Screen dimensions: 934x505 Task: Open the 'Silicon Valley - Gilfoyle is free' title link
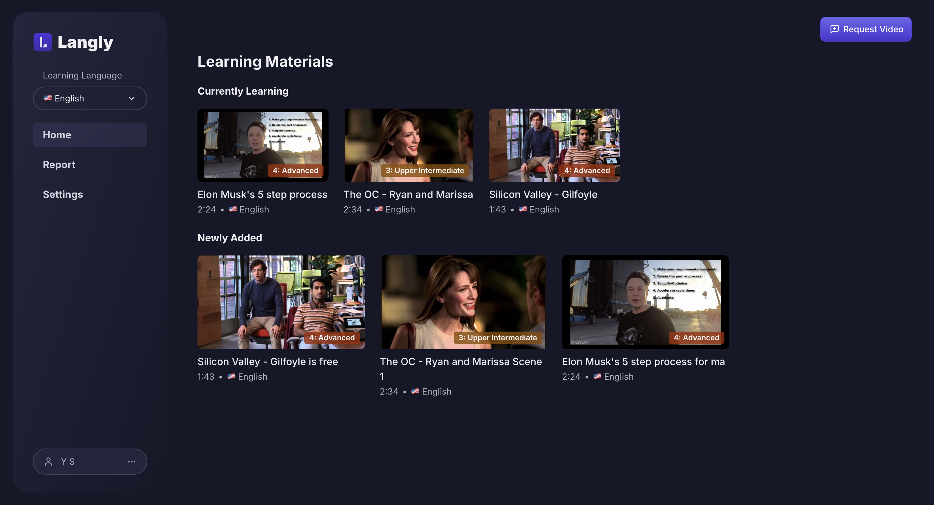coord(268,361)
